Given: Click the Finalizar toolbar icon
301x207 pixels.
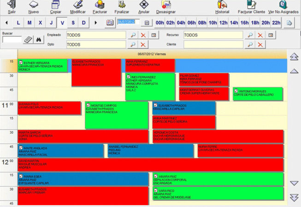Looking at the screenshot, I should 122,5.
